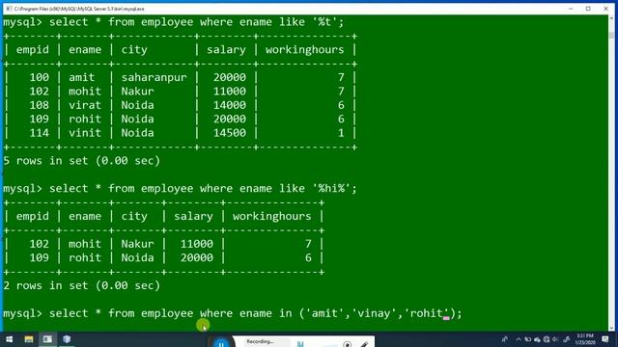
Task: Click 'salary' header in second table
Action: [193, 216]
